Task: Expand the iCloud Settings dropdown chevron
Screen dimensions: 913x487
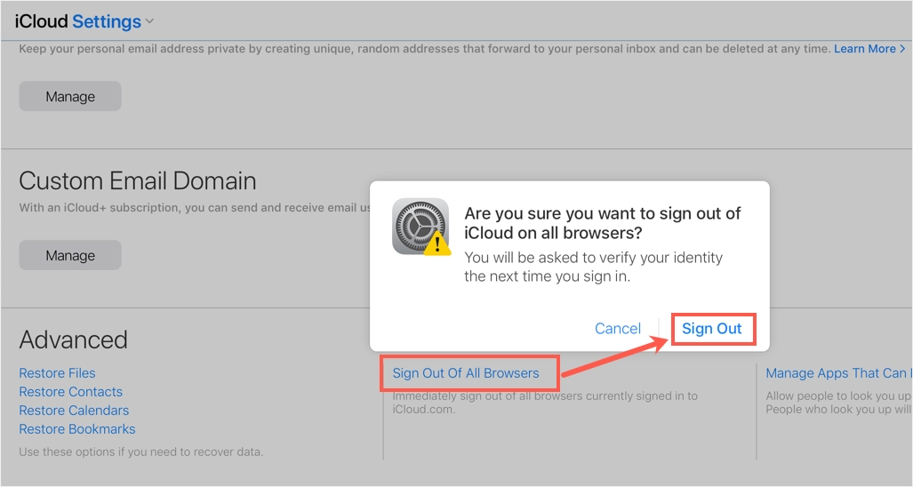Action: [x=149, y=21]
